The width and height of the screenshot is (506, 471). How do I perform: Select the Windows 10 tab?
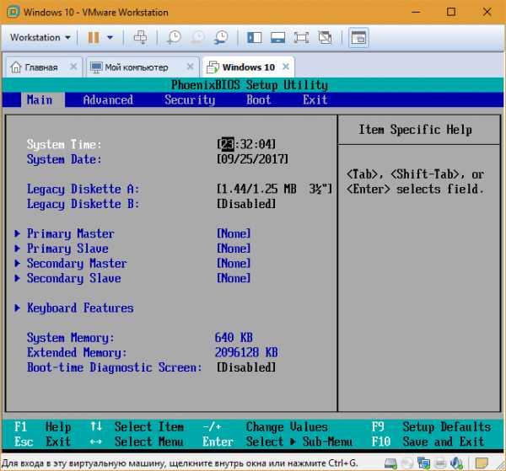tap(248, 67)
